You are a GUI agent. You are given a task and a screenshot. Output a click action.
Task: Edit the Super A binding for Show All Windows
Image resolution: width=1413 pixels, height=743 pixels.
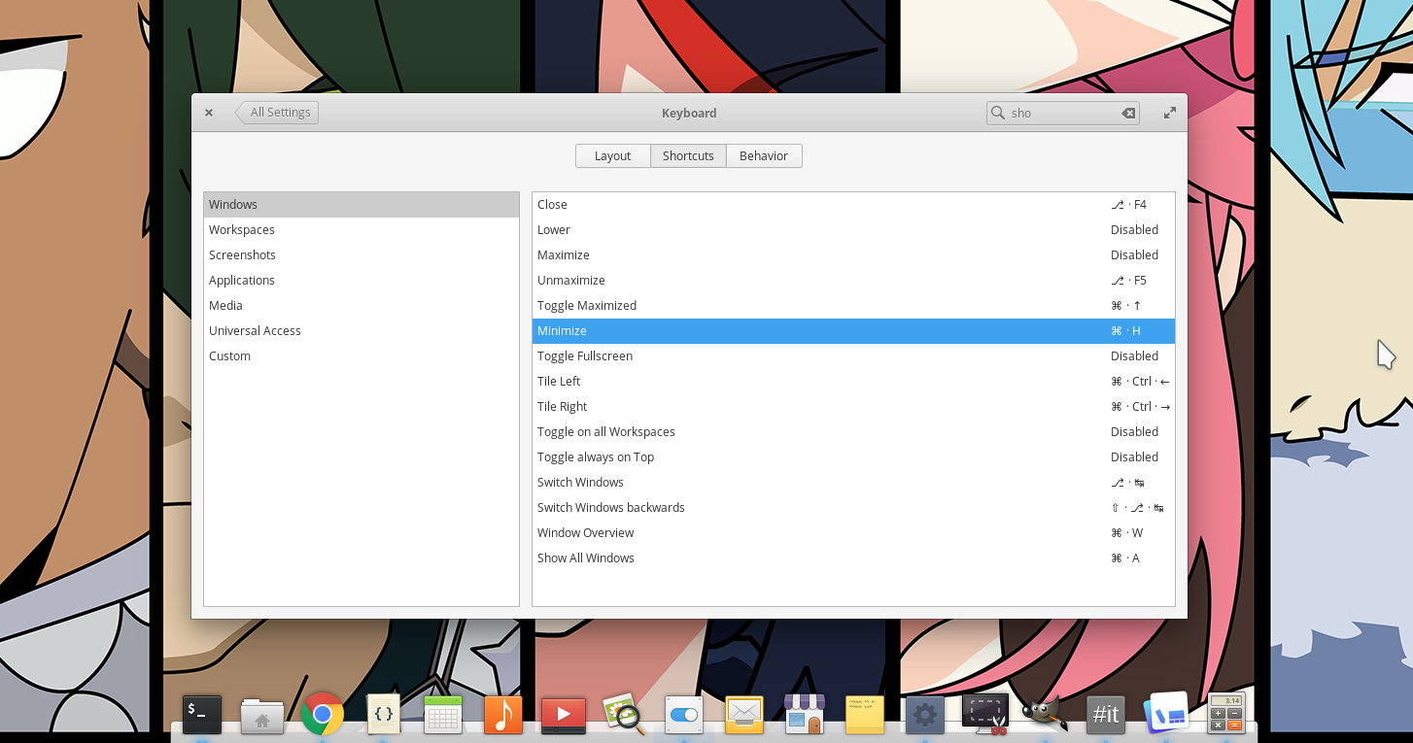(1125, 557)
